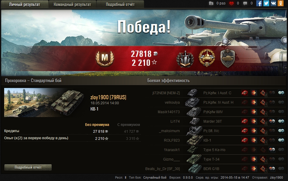
Task: Share via the Odnoklassniki icon
Action: tap(281, 3)
